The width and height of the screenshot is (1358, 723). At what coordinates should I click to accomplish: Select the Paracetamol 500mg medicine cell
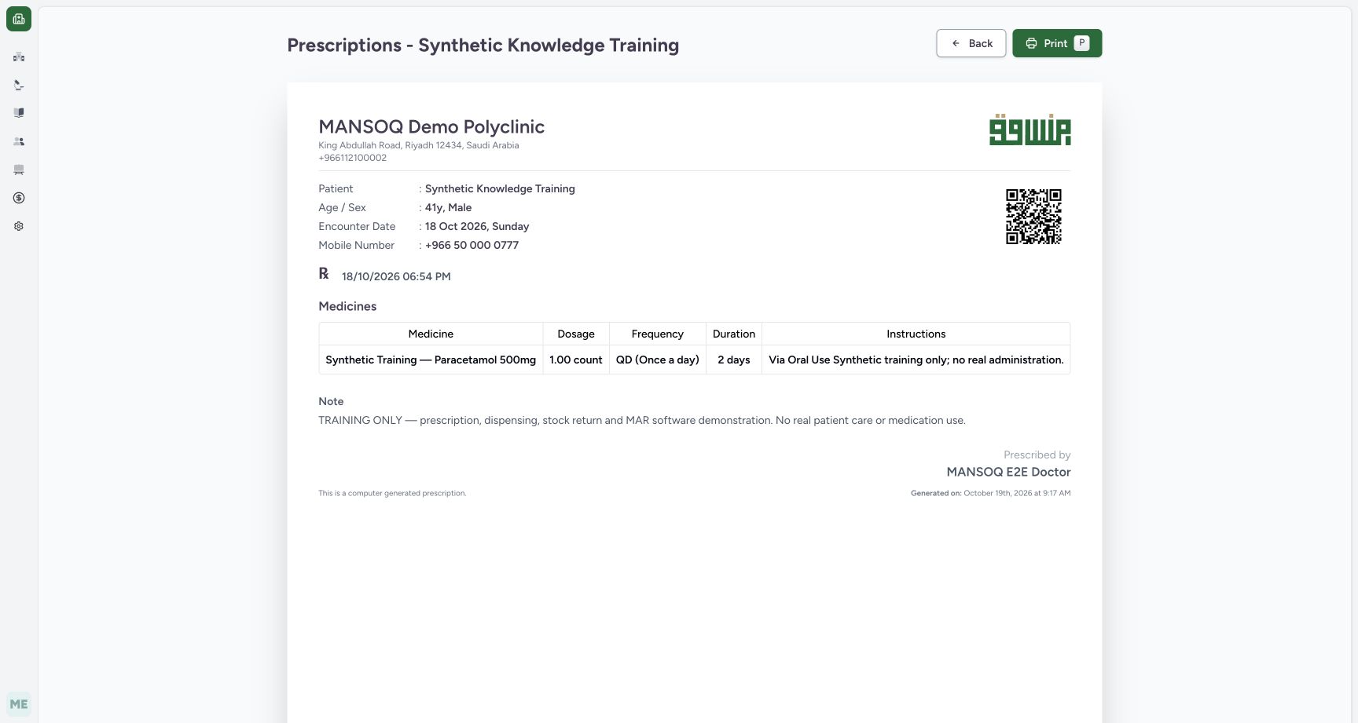[431, 360]
